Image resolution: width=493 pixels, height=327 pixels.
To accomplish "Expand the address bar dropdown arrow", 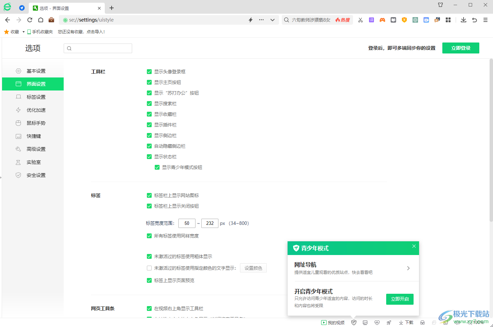I will [273, 20].
